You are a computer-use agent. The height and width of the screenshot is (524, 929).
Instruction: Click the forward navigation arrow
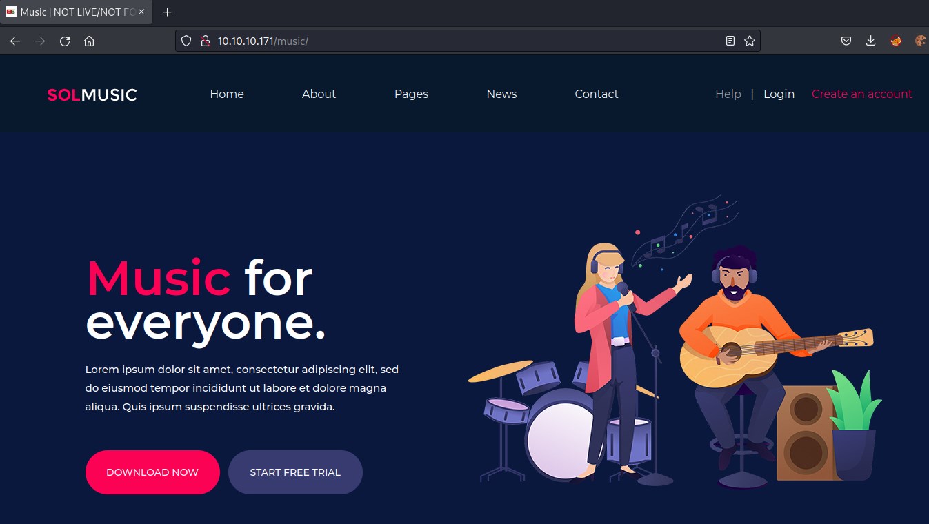tap(40, 41)
